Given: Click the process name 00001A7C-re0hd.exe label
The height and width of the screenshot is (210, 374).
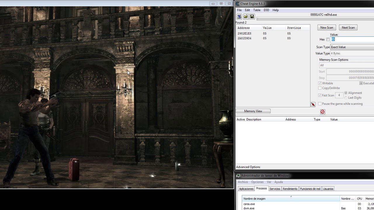Looking at the screenshot, I should click(x=323, y=15).
